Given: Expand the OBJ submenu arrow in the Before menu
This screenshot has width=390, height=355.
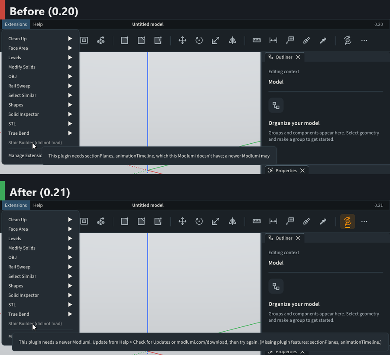Looking at the screenshot, I should [x=70, y=76].
